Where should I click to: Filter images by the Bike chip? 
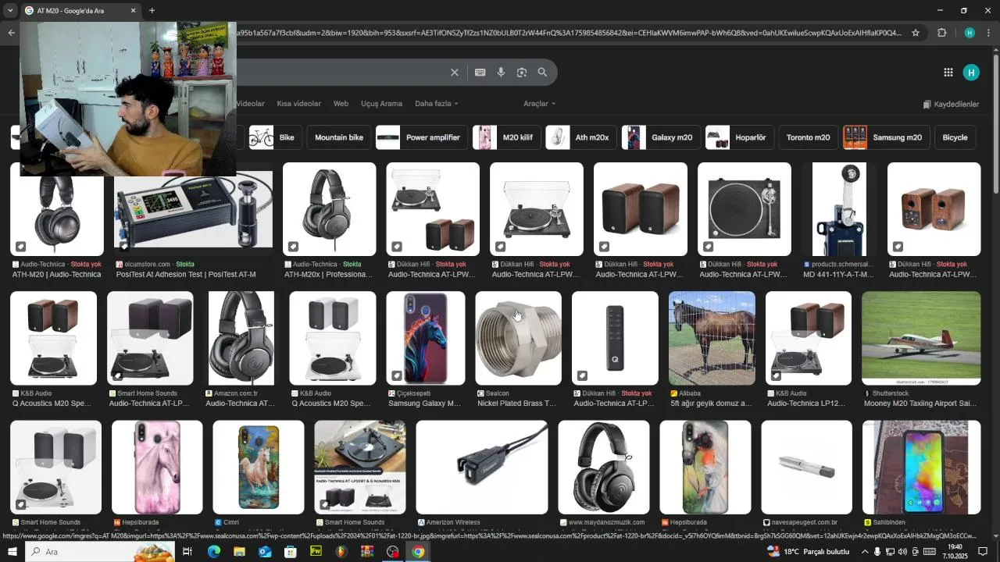pos(276,137)
